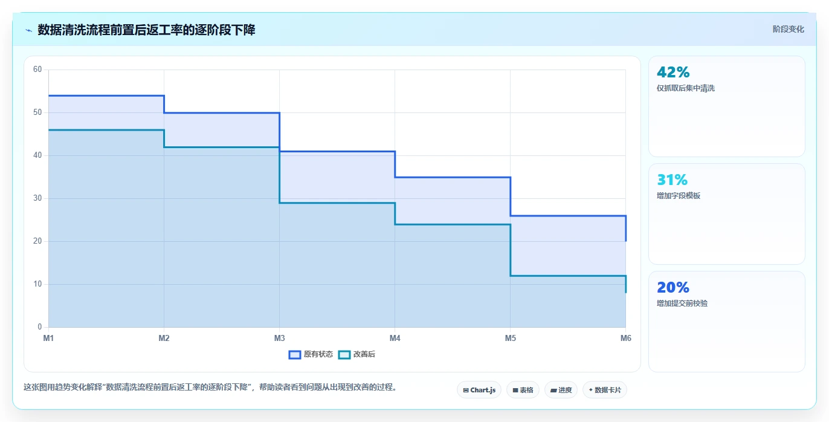Screen dimensions: 829x422
Task: Click the 42% value
Action: point(673,72)
